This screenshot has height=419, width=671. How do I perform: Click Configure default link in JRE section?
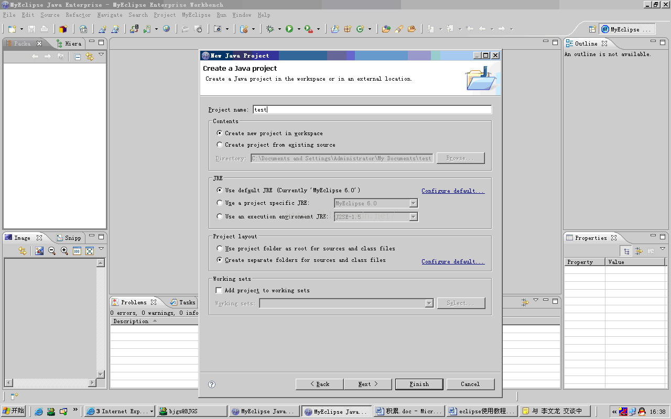pos(453,191)
